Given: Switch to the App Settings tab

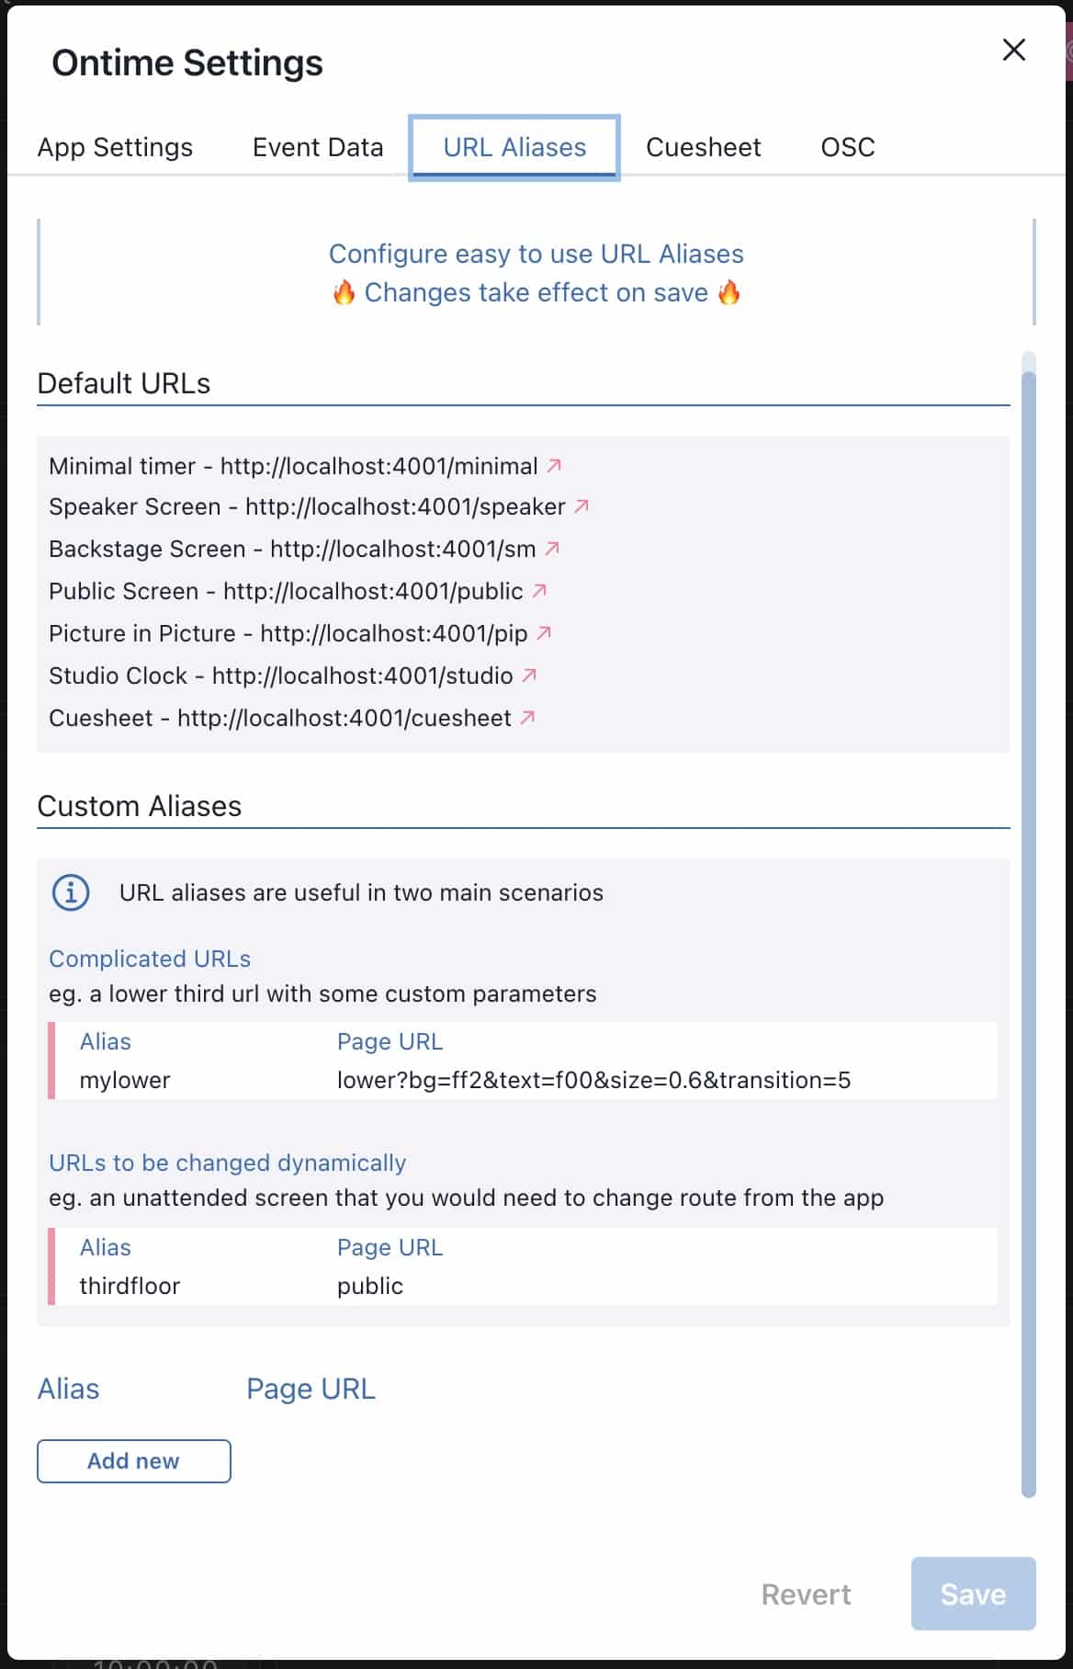Looking at the screenshot, I should point(115,147).
